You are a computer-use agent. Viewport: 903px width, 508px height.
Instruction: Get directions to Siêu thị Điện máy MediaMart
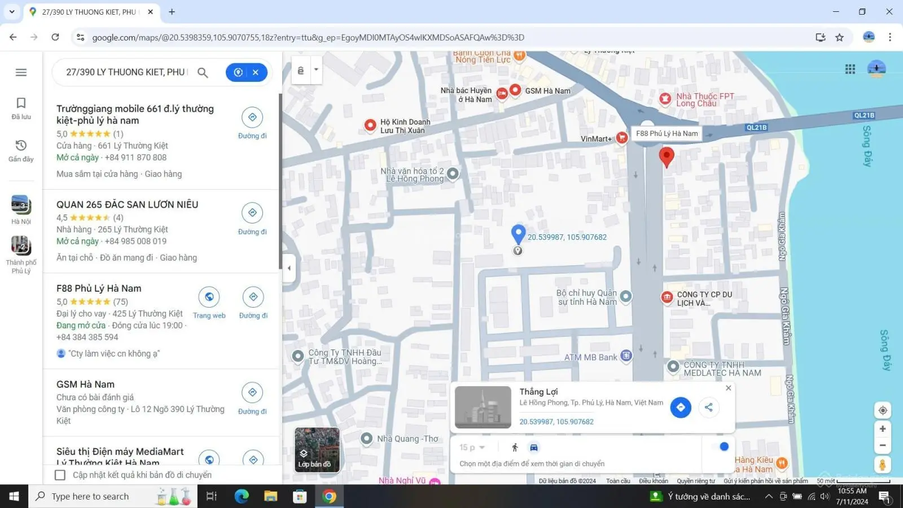253,459
